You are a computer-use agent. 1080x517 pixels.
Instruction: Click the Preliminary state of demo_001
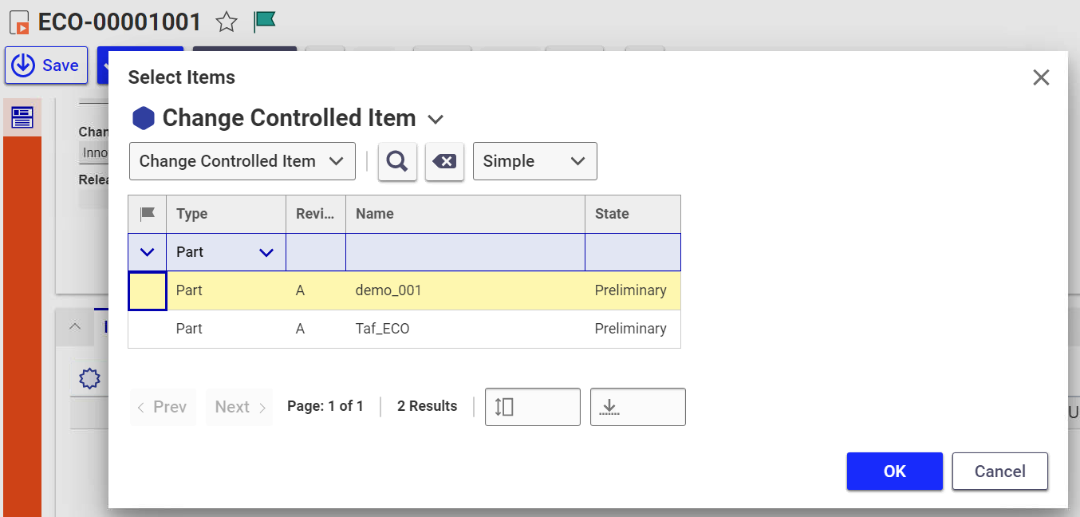(631, 290)
